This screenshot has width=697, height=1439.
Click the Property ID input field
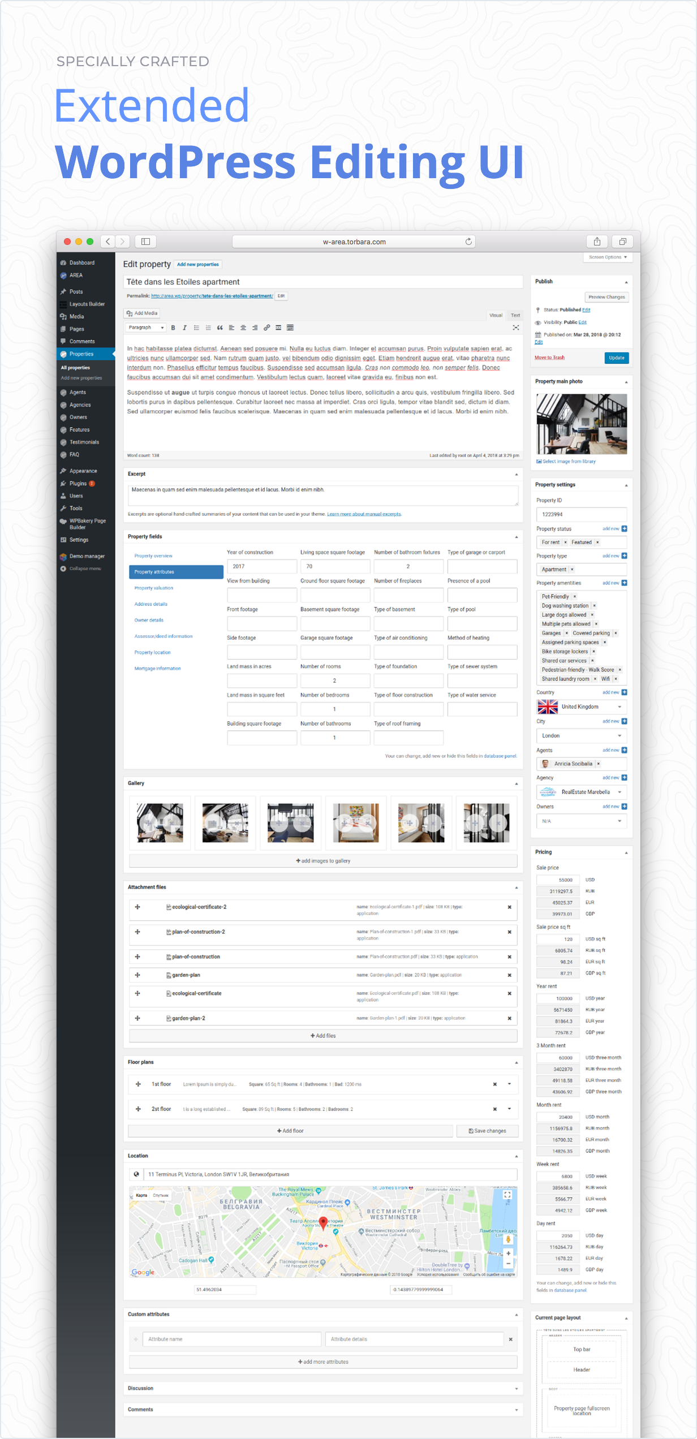pyautogui.click(x=581, y=515)
